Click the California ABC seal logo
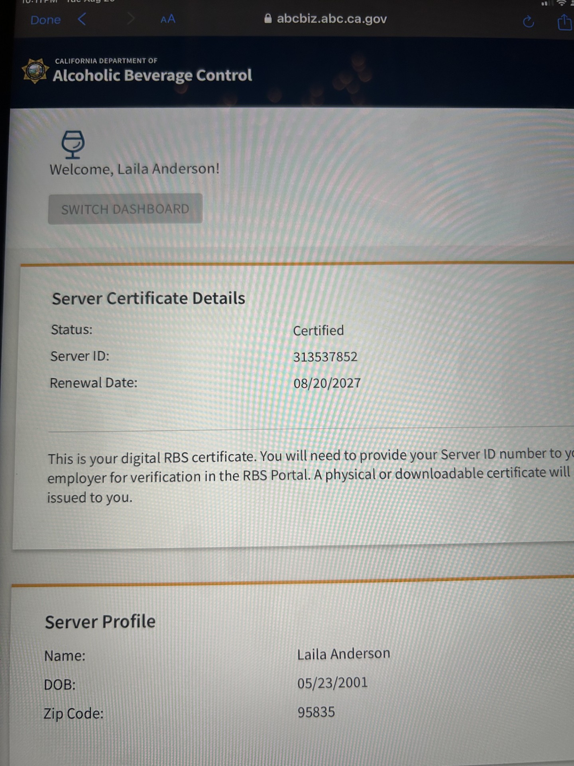574x766 pixels. click(x=35, y=71)
